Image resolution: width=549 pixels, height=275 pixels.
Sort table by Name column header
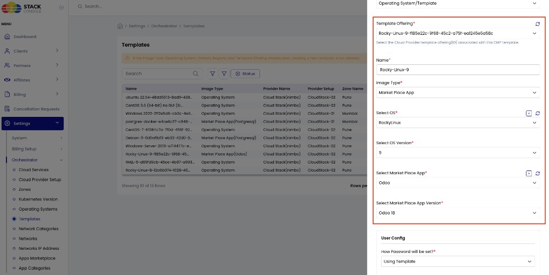pos(131,88)
